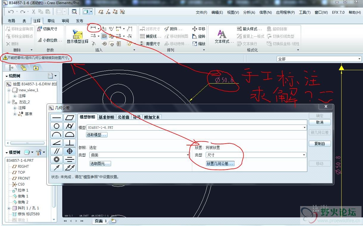Select the circular runout tolerance symbol
The image size is (363, 226).
click(57, 168)
